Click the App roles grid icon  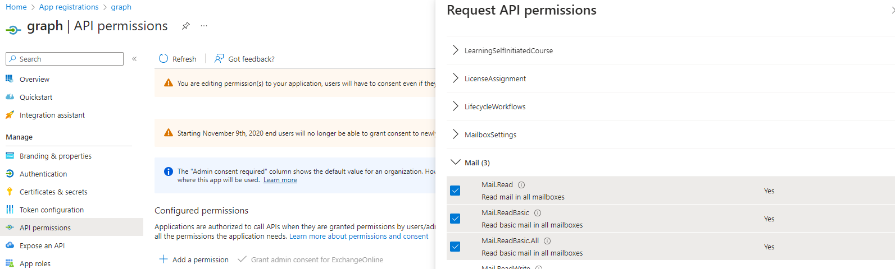[10, 263]
